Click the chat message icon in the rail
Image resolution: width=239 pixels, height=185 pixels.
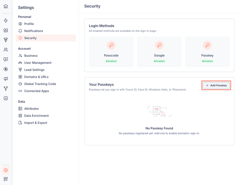click(6, 59)
